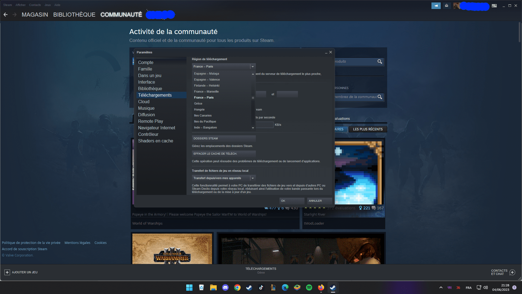Open TikTok from the taskbar
Viewport: 522px width, 294px height.
[x=261, y=287]
